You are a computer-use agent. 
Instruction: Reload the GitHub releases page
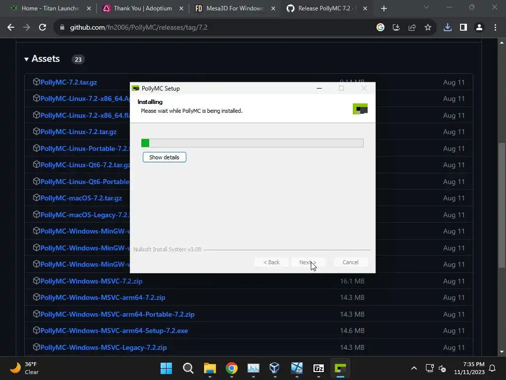click(x=42, y=28)
